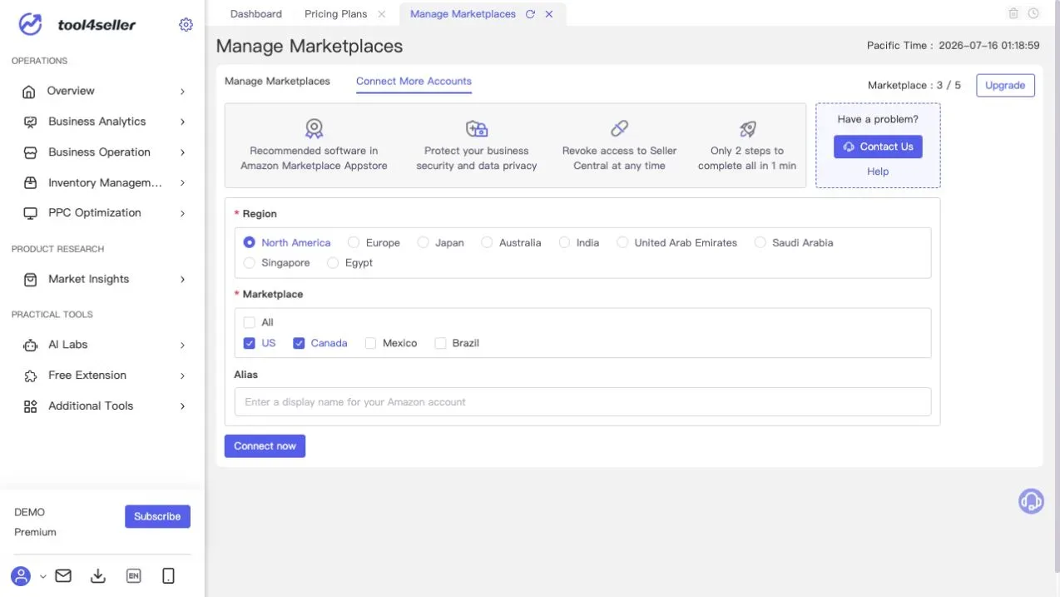Click the tool4seller logo icon
This screenshot has width=1060, height=597.
31,24
